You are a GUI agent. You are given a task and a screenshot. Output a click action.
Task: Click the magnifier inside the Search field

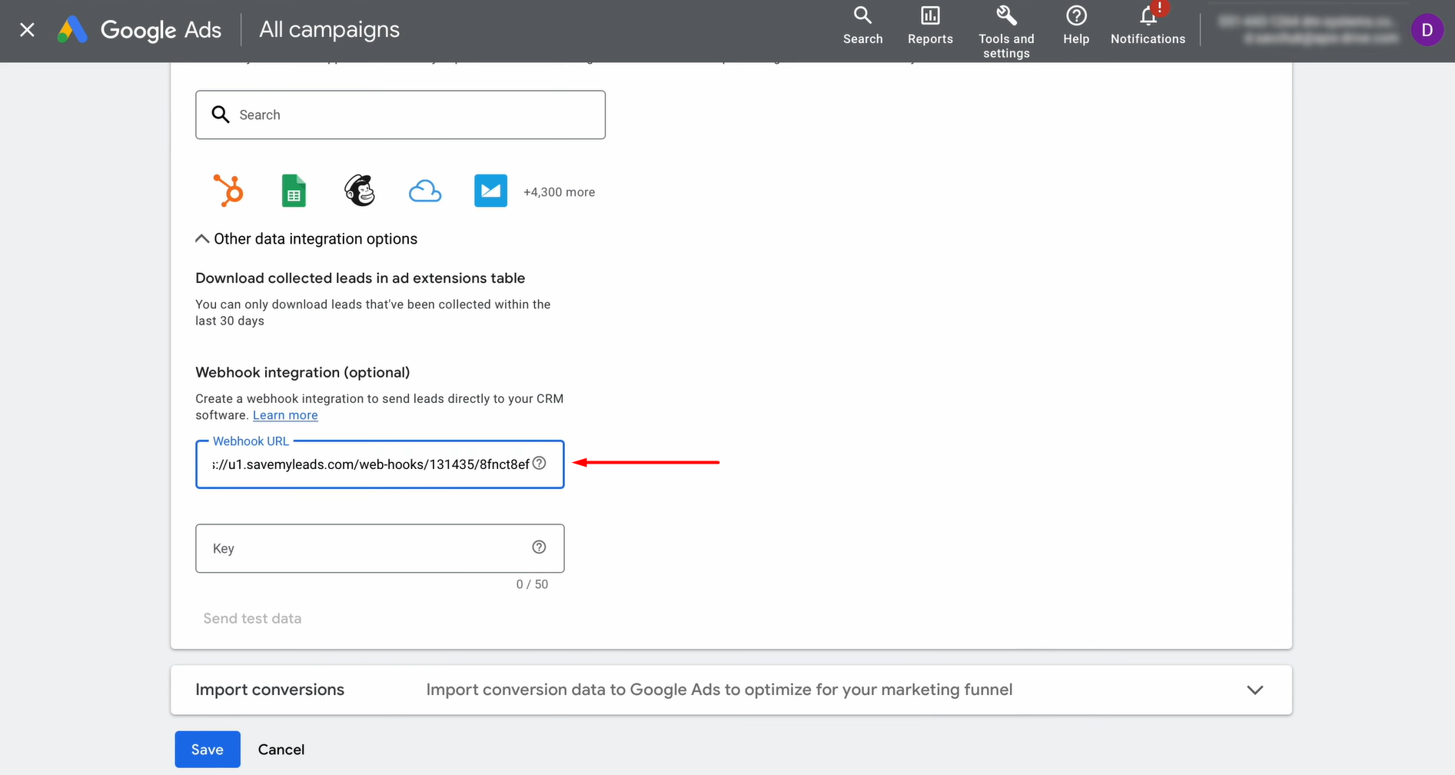[221, 114]
